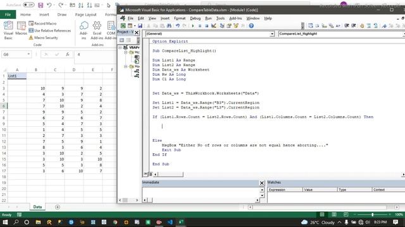The height and width of the screenshot is (227, 405).
Task: Open the Window menu in VBA editor
Action: [253, 18]
